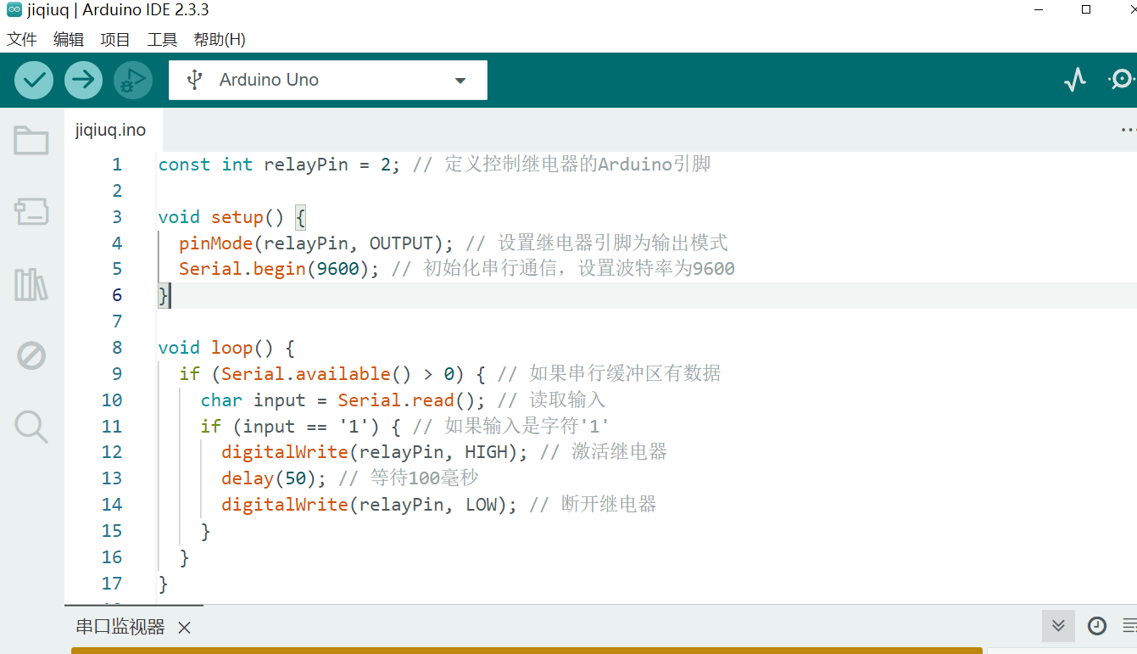The height and width of the screenshot is (654, 1137).
Task: Select the jiqiuq.ino editor tab
Action: tap(110, 131)
